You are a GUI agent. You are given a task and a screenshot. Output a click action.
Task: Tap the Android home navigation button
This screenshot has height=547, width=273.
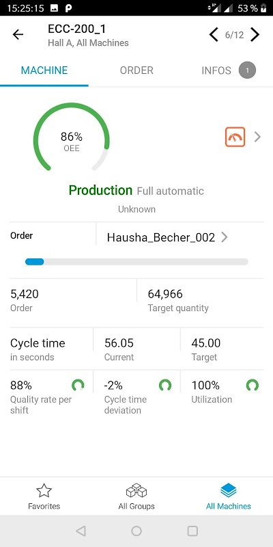(136, 531)
